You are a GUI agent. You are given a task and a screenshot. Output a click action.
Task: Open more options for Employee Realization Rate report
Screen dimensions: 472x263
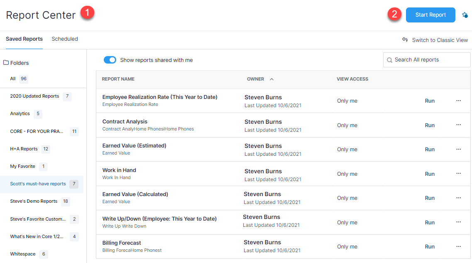coord(458,101)
